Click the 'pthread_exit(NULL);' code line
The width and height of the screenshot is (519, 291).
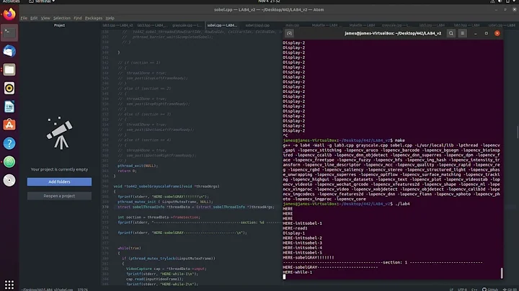click(138, 166)
